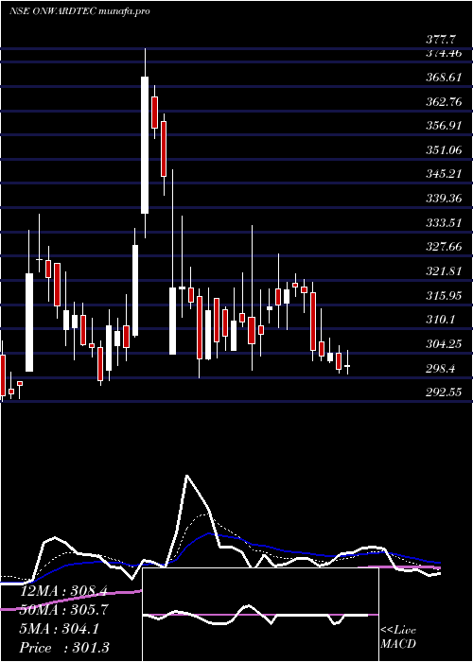473x662 pixels.
Task: Click the Price : 301.3 readout
Action: pos(64,648)
